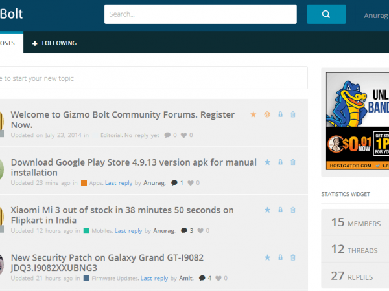Click the orange globe icon on Welcome thread
This screenshot has width=389, height=291.
[x=267, y=114]
